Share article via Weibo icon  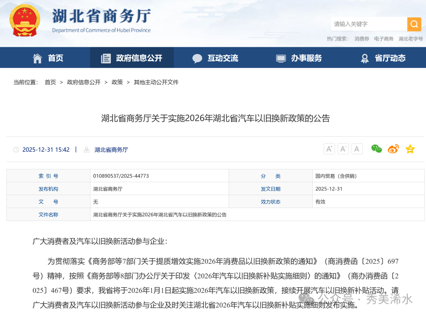coord(393,149)
